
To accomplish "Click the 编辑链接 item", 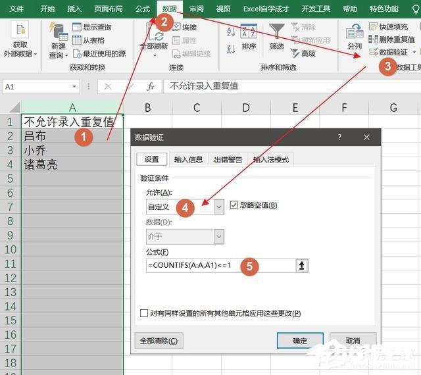I will pos(191,54).
